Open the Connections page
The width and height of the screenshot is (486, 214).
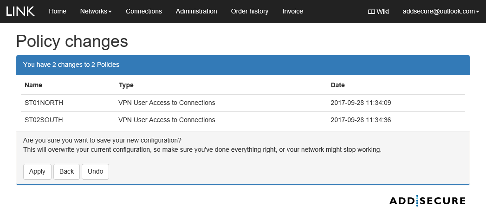coord(144,11)
